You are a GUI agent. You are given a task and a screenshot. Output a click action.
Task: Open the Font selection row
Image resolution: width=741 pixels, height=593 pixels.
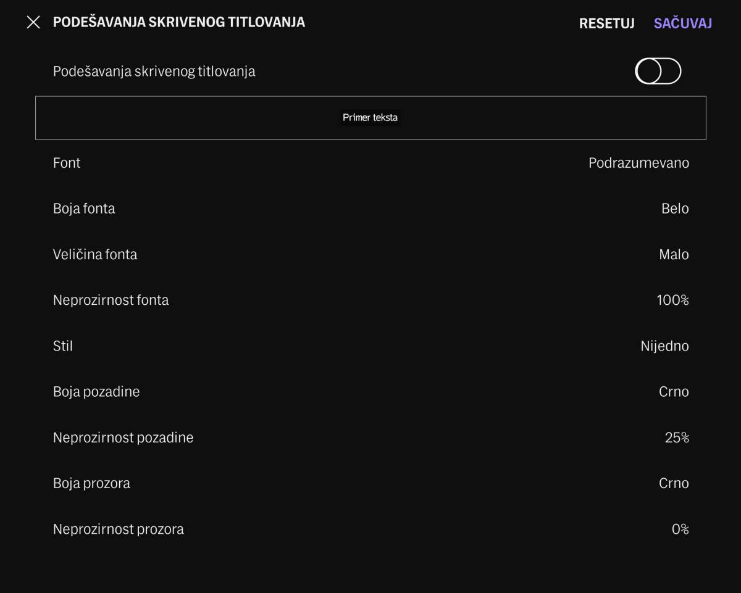tap(371, 163)
